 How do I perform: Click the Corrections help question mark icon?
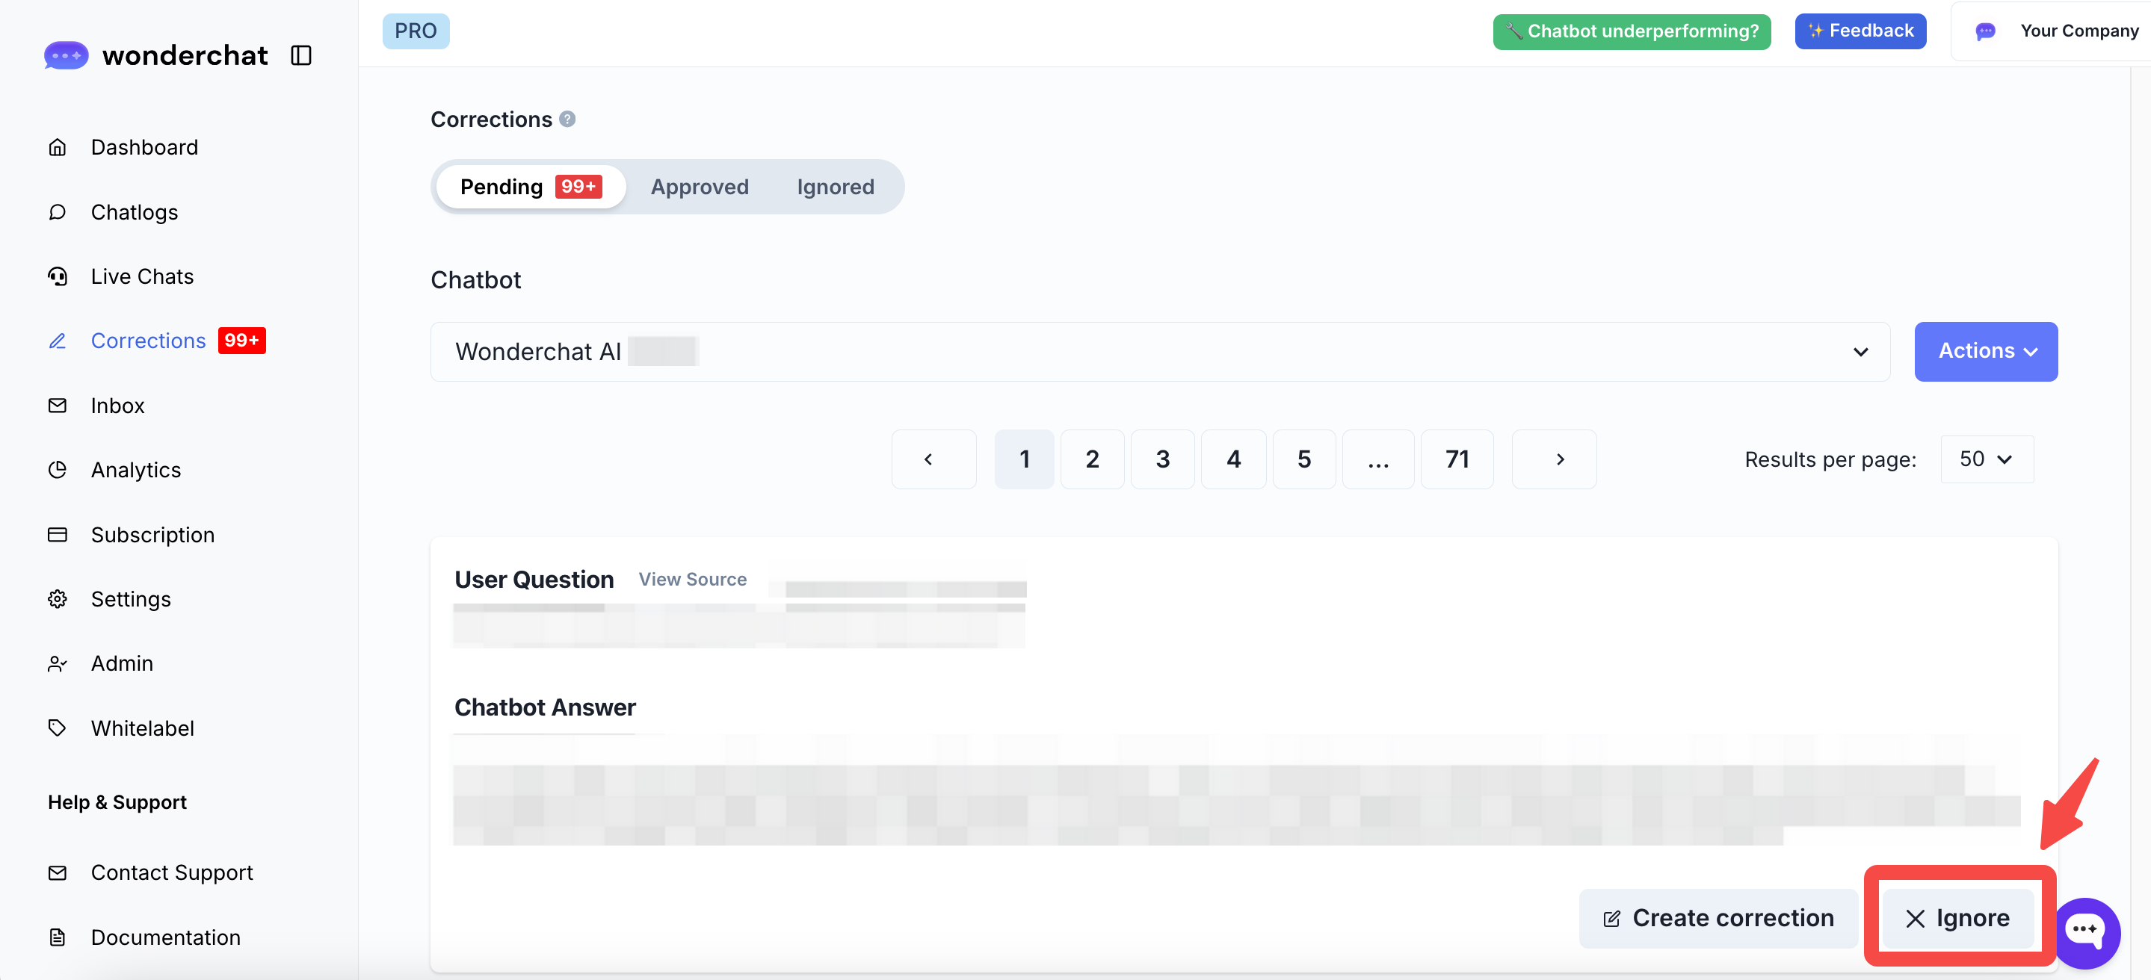(x=567, y=120)
